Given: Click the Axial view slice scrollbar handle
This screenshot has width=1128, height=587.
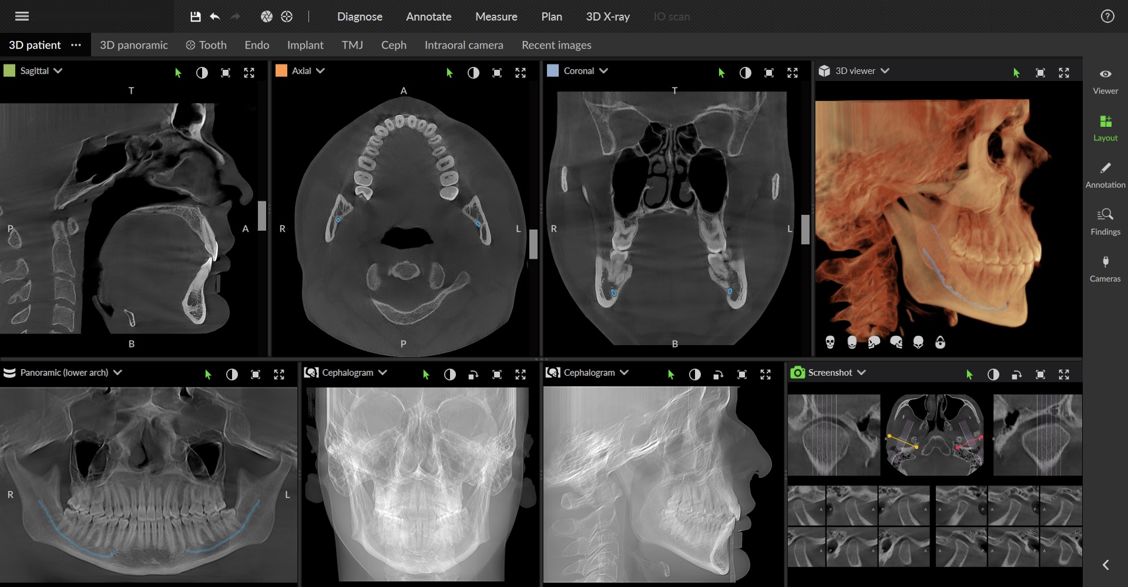Looking at the screenshot, I should (533, 244).
